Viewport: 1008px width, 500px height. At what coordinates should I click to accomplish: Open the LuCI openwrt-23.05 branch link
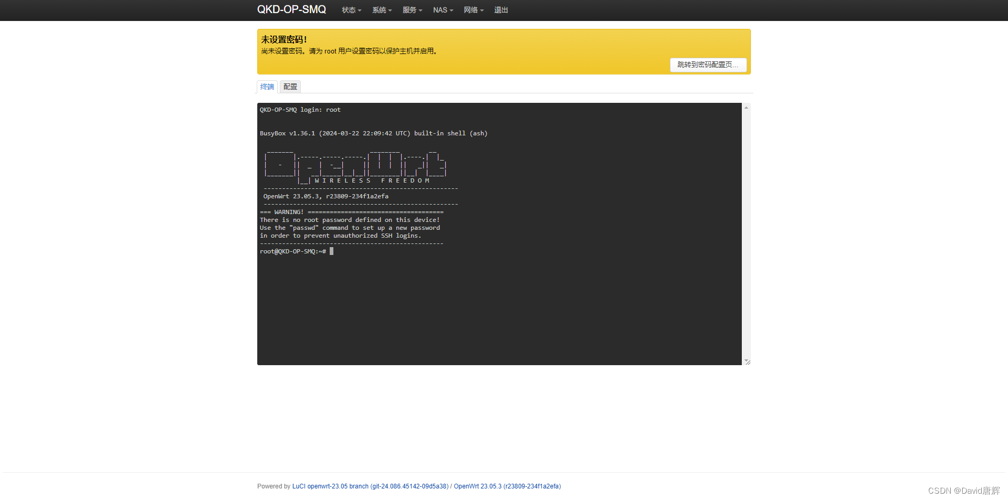(x=370, y=486)
